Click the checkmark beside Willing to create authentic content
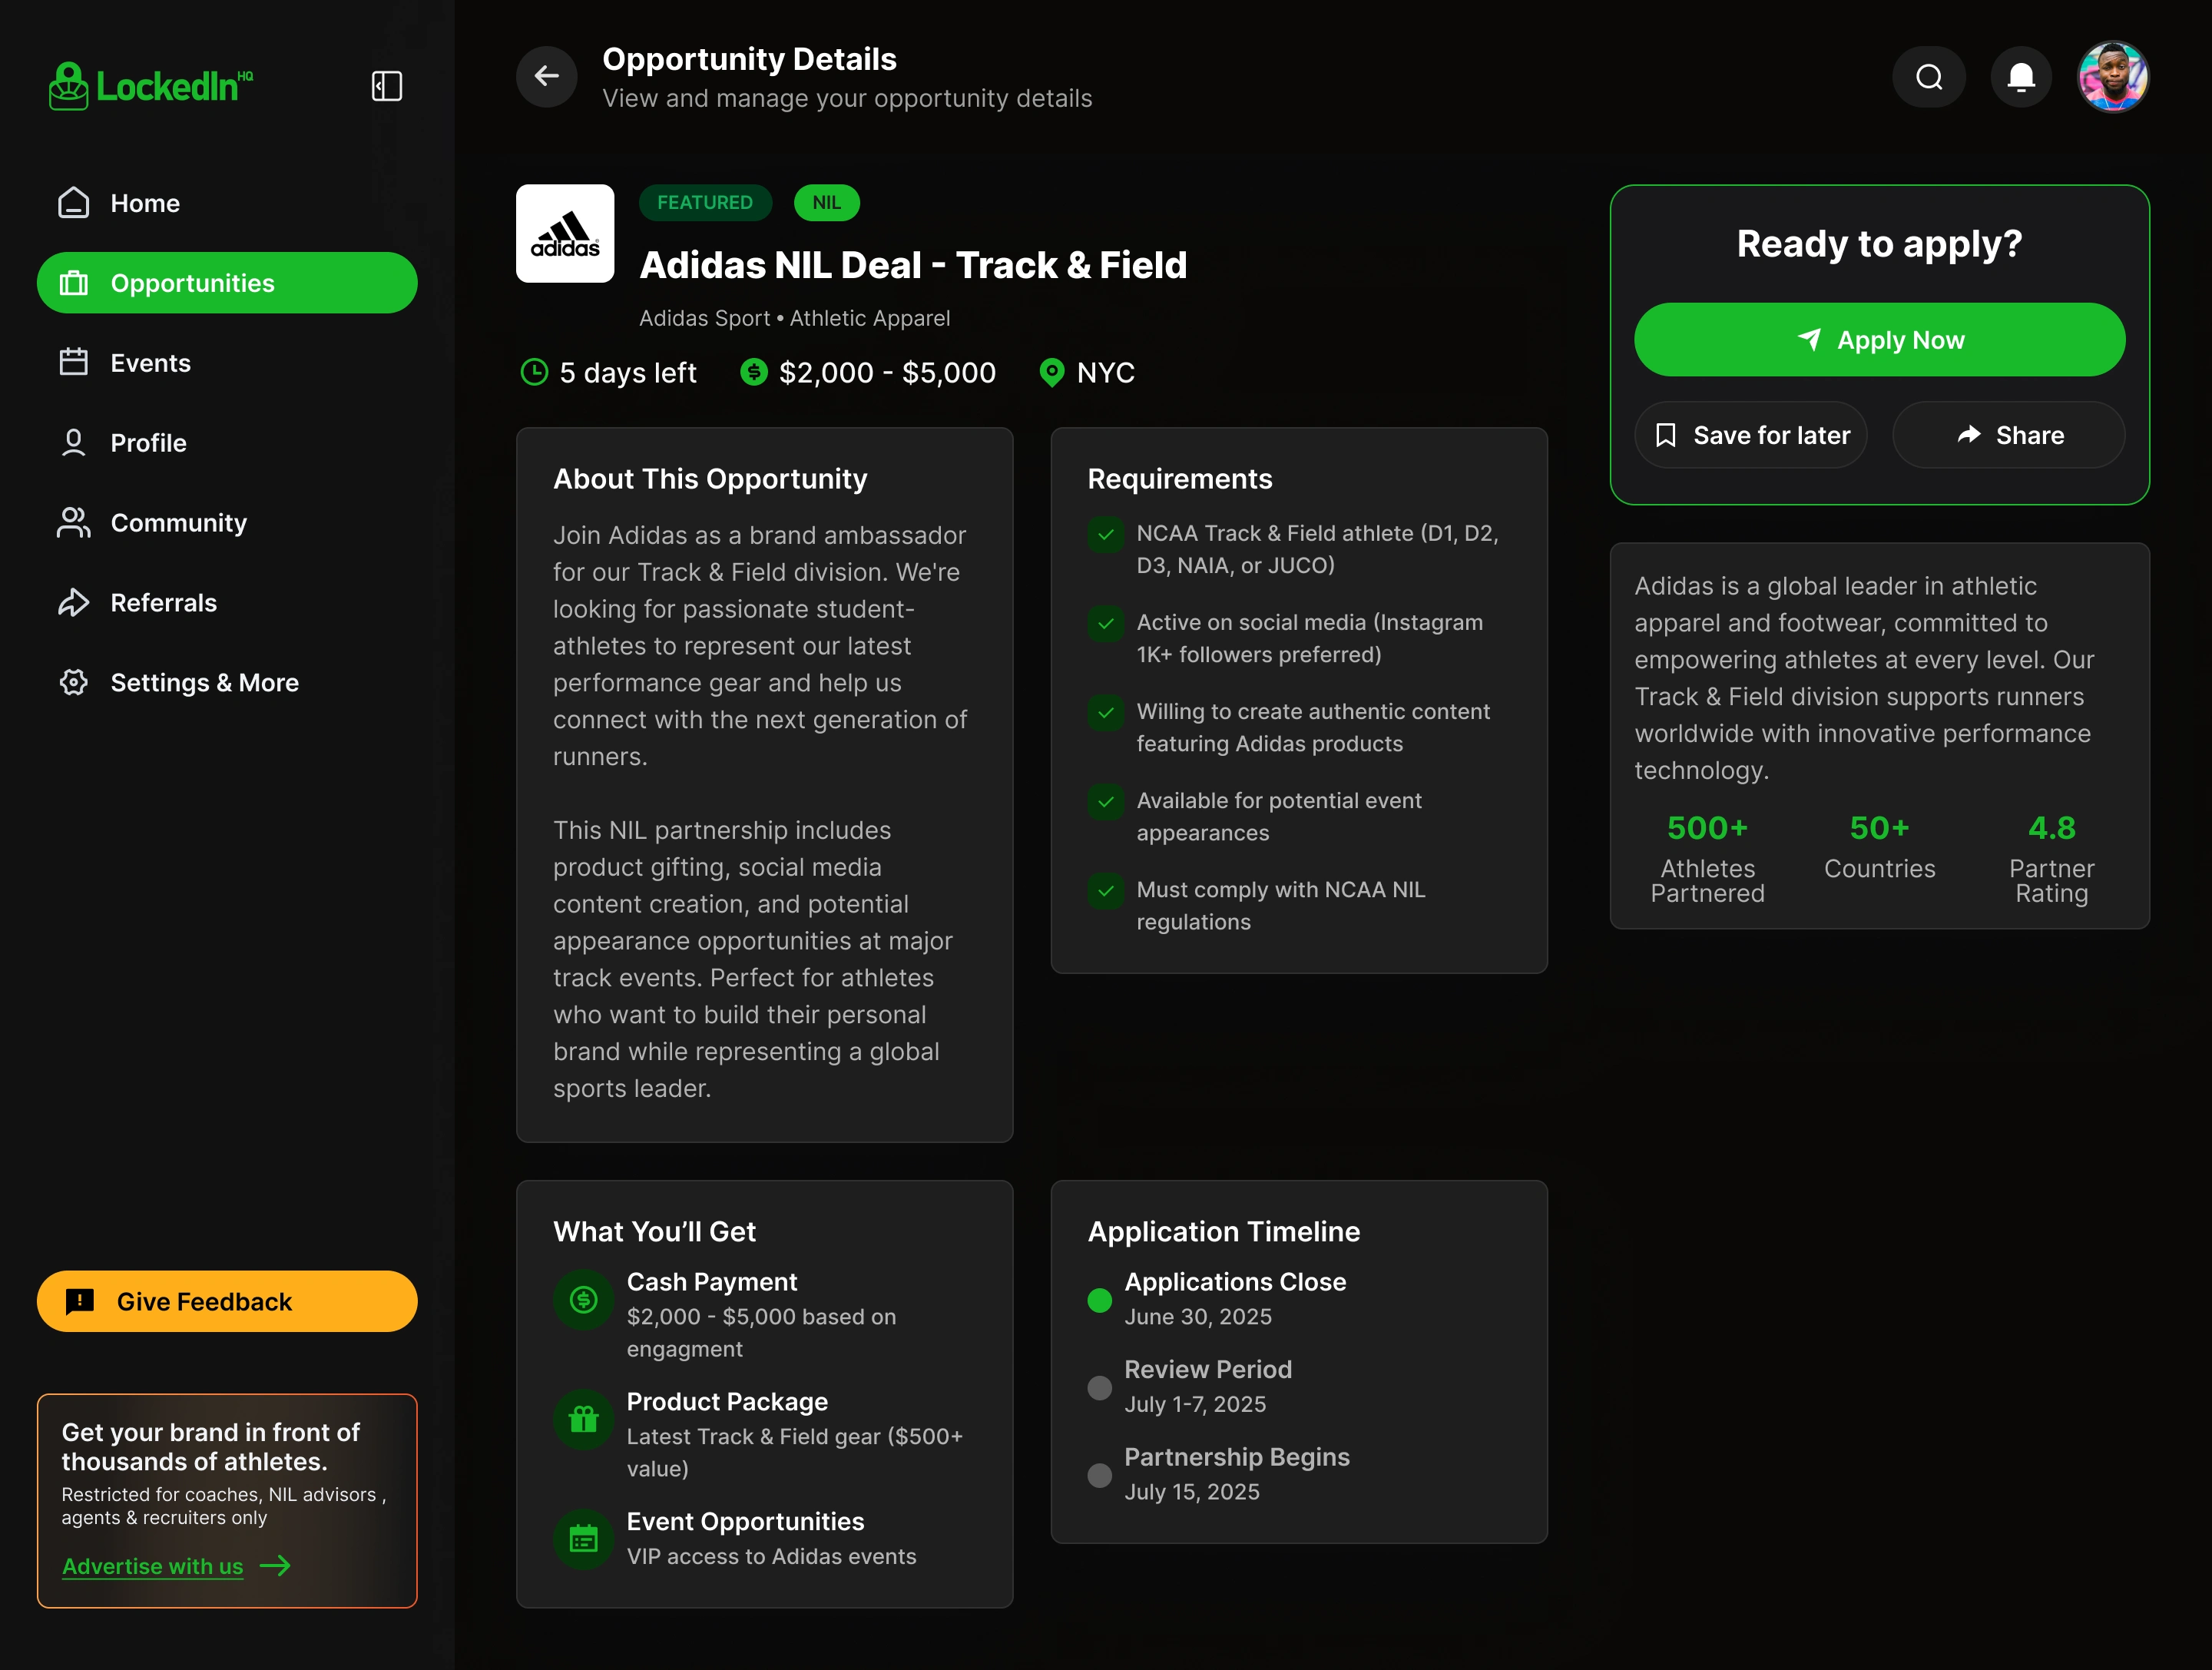 click(1106, 712)
